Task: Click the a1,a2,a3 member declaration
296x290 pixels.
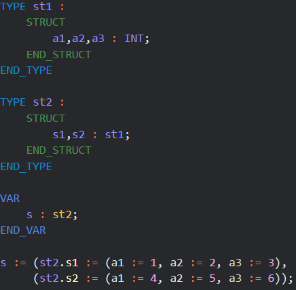Action: pyautogui.click(x=79, y=39)
